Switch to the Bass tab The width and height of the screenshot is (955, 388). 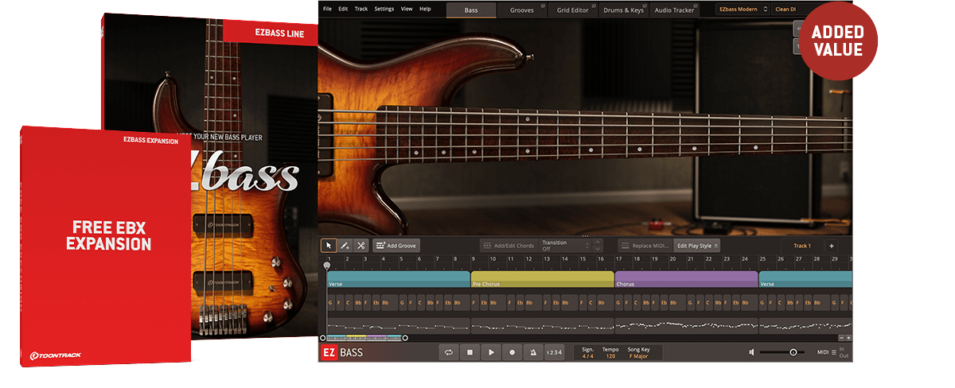[x=471, y=10]
